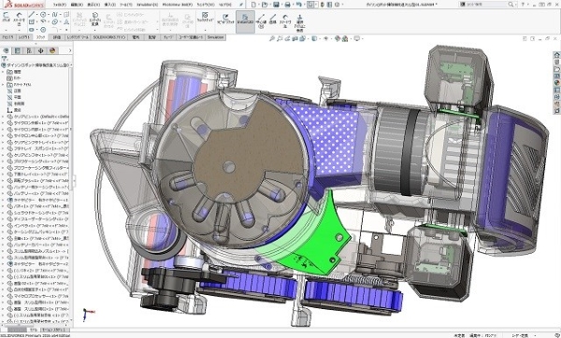Open the New document dropdown arrow
561x338 pixels.
coord(259,5)
